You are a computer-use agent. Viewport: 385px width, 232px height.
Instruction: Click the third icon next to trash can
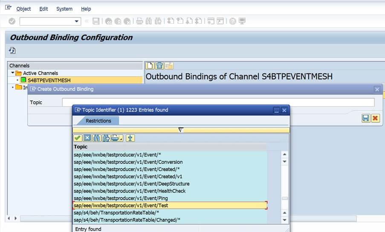169,65
